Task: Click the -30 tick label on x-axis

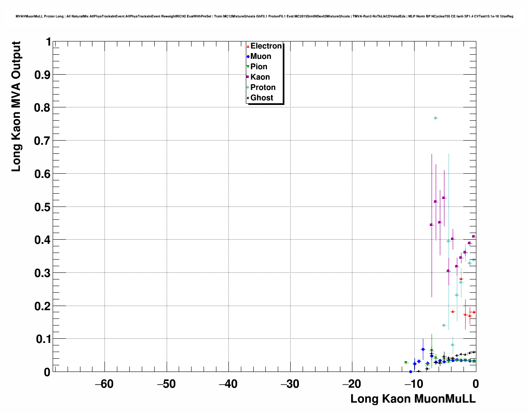Action: point(290,384)
